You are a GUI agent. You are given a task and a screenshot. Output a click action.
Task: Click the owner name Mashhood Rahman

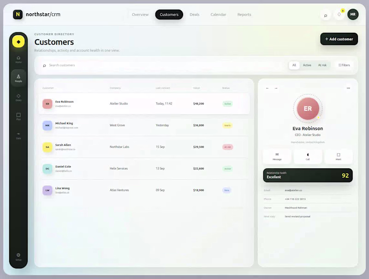(296, 208)
